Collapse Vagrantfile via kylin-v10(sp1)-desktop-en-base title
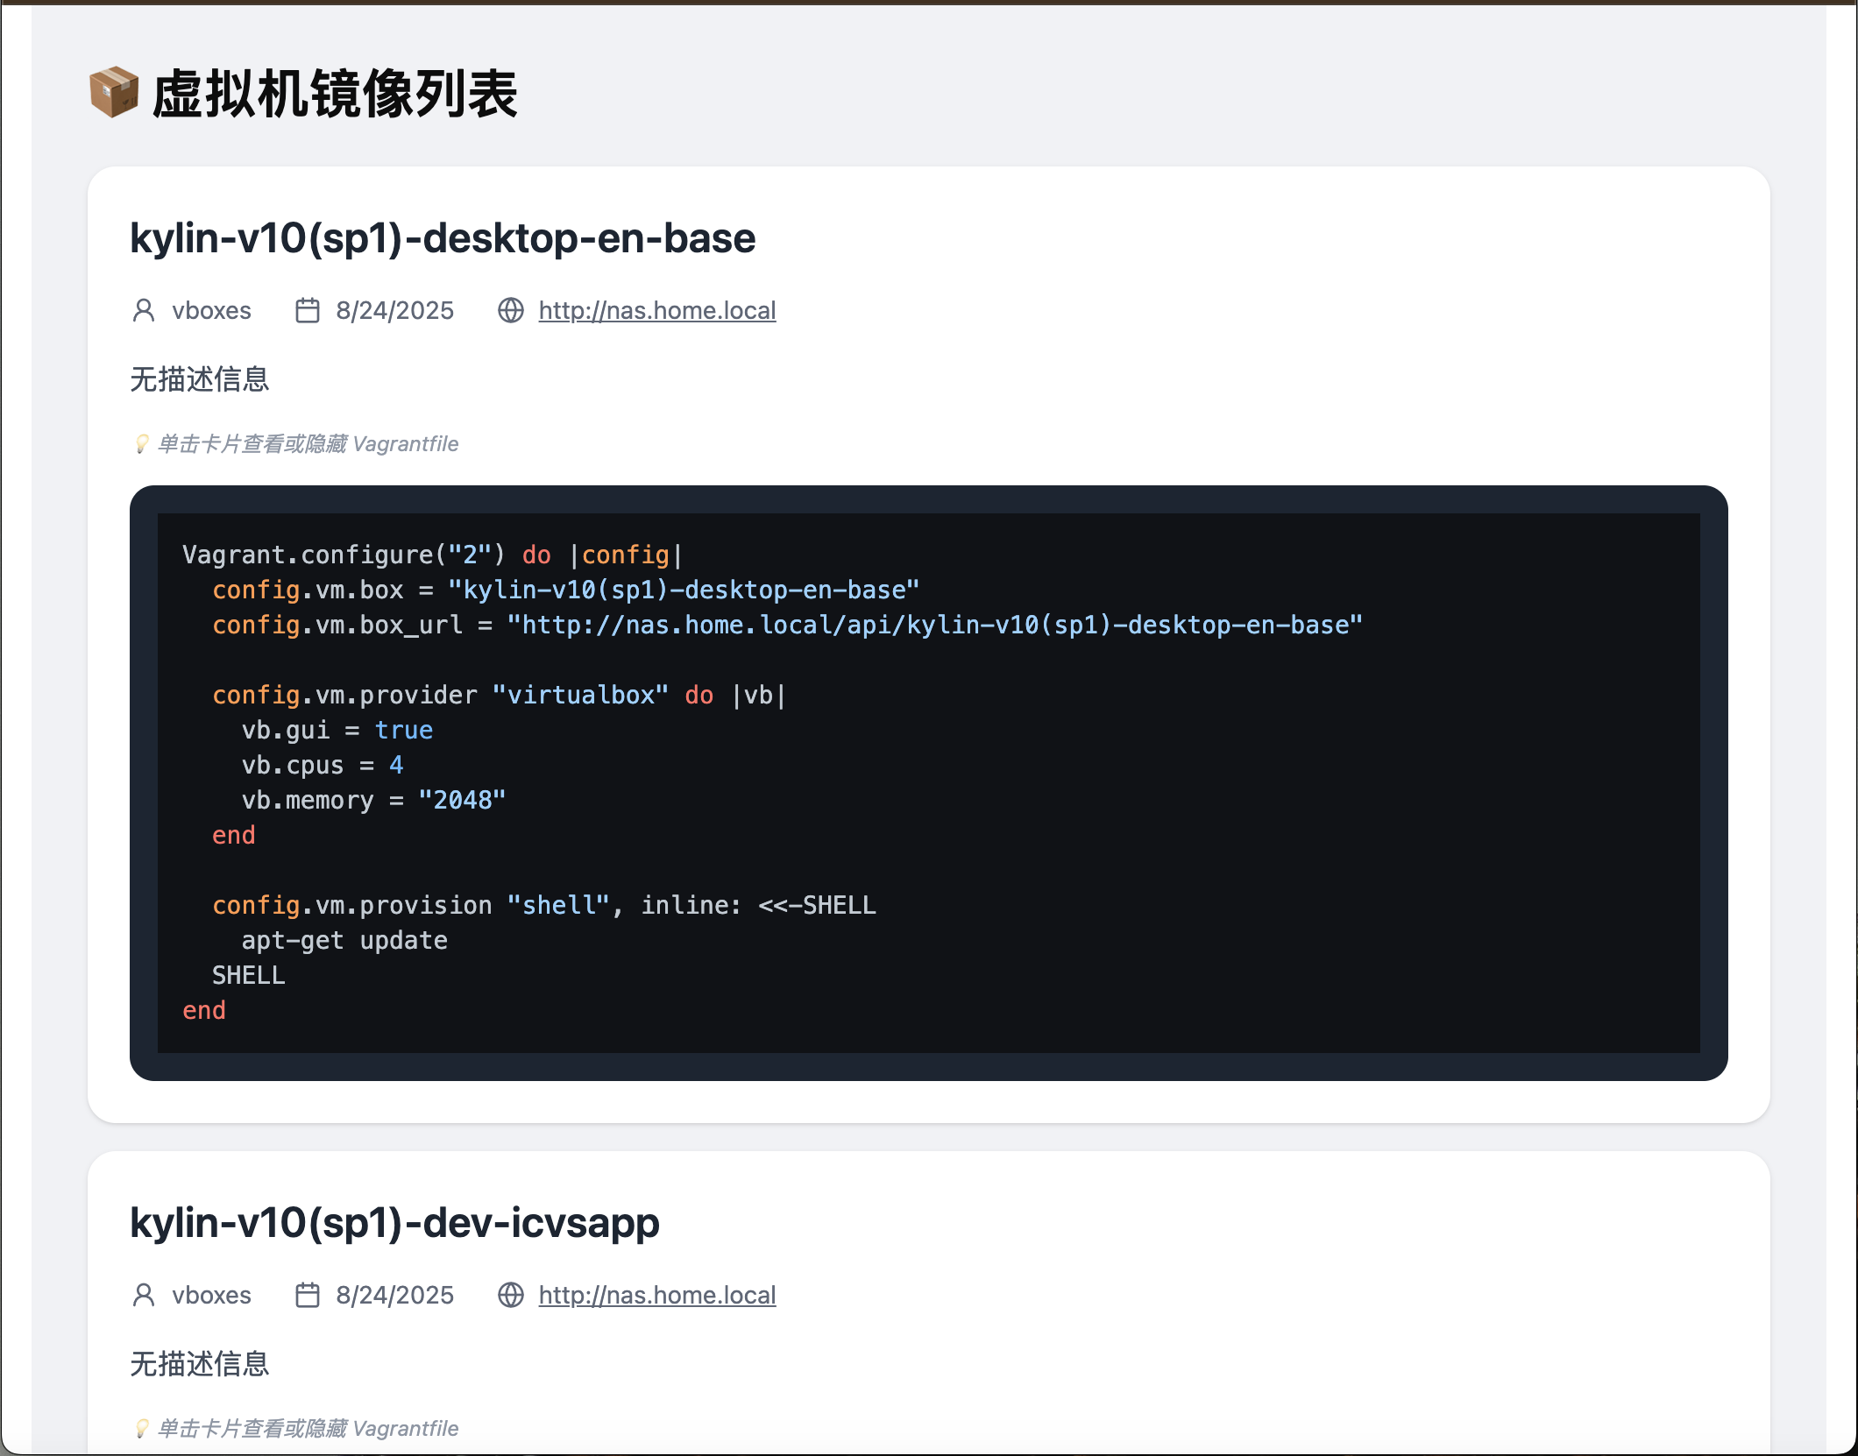Viewport: 1858px width, 1456px height. coord(443,238)
